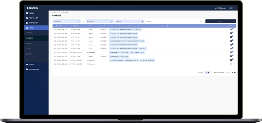Click the 접속 IP column header
The width and height of the screenshot is (262, 123).
pyautogui.click(x=103, y=26)
